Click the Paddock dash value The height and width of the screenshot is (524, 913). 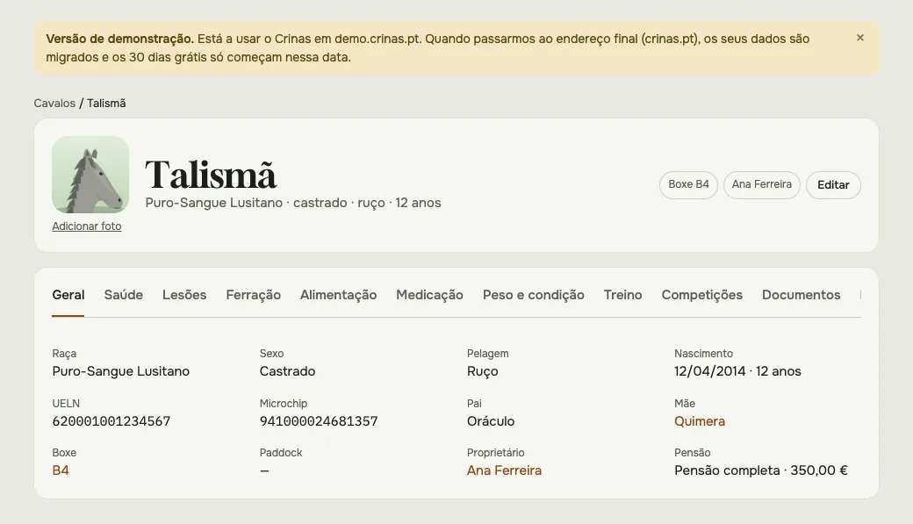click(264, 470)
